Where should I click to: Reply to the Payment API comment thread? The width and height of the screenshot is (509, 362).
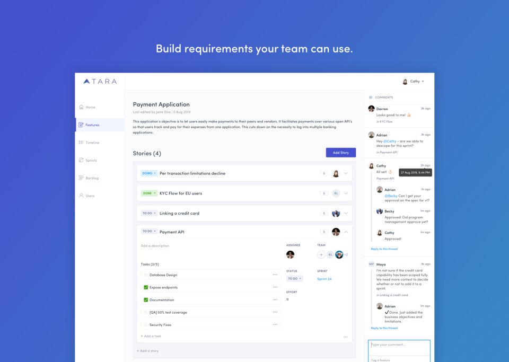(x=384, y=249)
